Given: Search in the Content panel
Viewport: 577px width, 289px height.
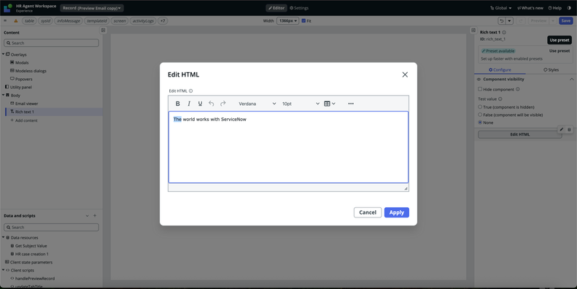Looking at the screenshot, I should [x=52, y=43].
